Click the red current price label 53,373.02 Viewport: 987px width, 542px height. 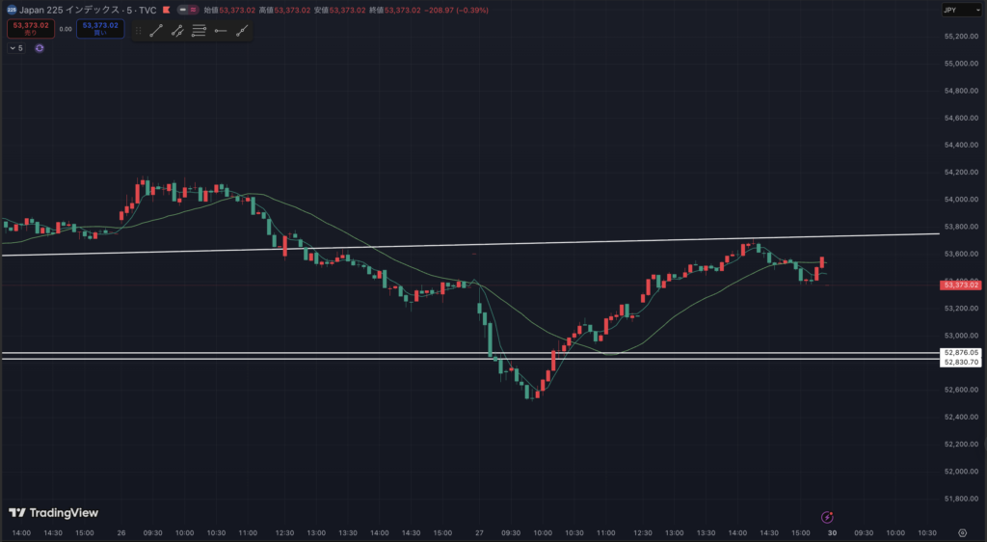(x=961, y=285)
